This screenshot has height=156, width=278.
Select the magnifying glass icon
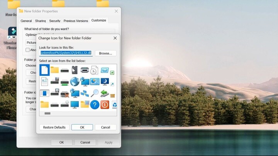click(x=95, y=93)
